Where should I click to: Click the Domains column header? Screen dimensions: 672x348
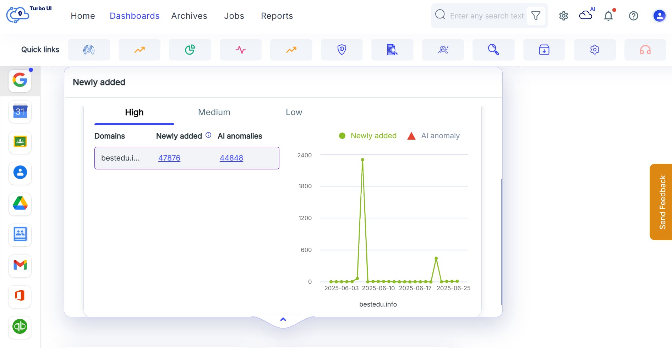click(110, 136)
